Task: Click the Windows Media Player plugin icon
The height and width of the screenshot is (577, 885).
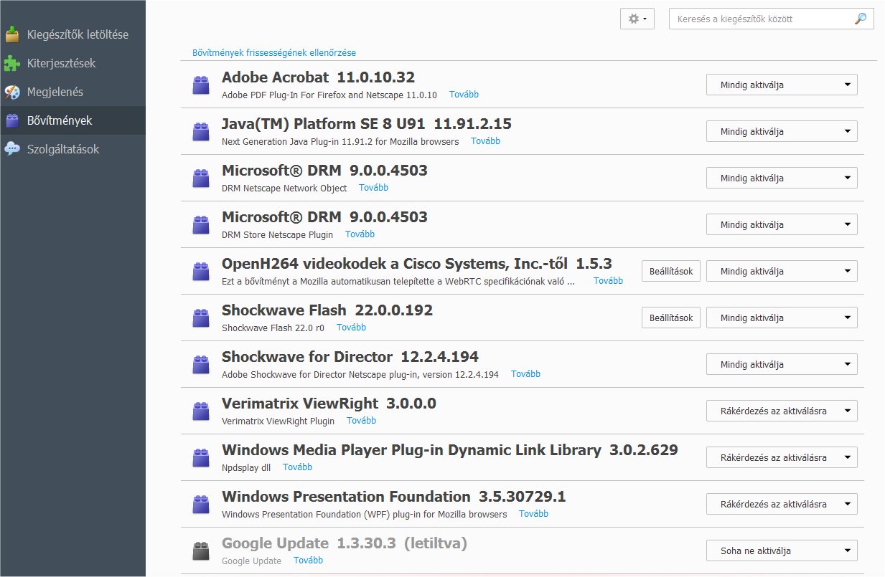Action: coord(201,458)
